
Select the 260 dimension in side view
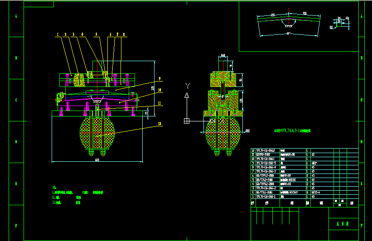click(x=247, y=131)
